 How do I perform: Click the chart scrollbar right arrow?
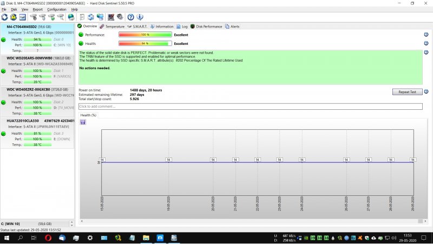(425, 221)
